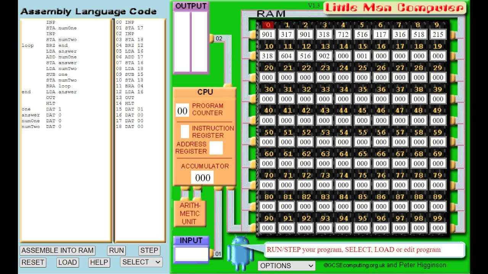Viewport: 488px width, 274px height.
Task: Click the Address Register box
Action: click(x=216, y=148)
